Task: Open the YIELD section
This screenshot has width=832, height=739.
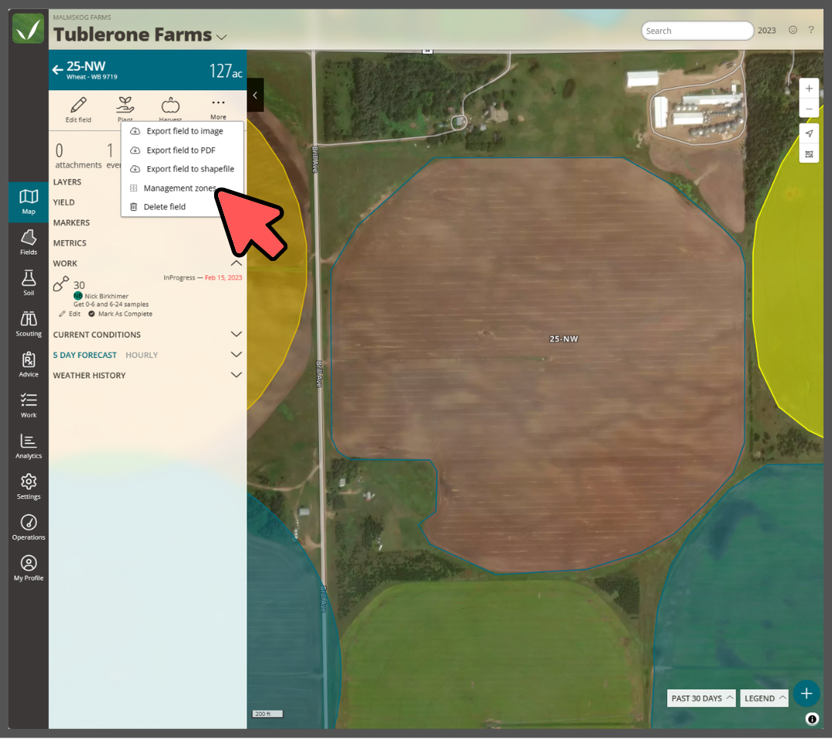Action: click(x=64, y=202)
